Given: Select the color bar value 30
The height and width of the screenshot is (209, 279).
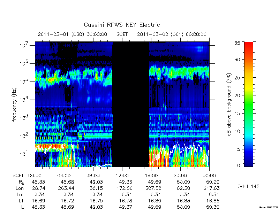Looking at the screenshot, I should 237,59.
